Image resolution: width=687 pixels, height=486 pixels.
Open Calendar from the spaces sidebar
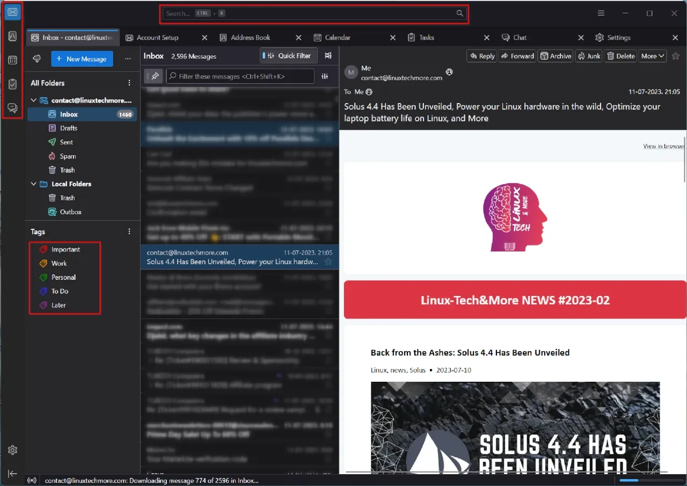pyautogui.click(x=13, y=60)
